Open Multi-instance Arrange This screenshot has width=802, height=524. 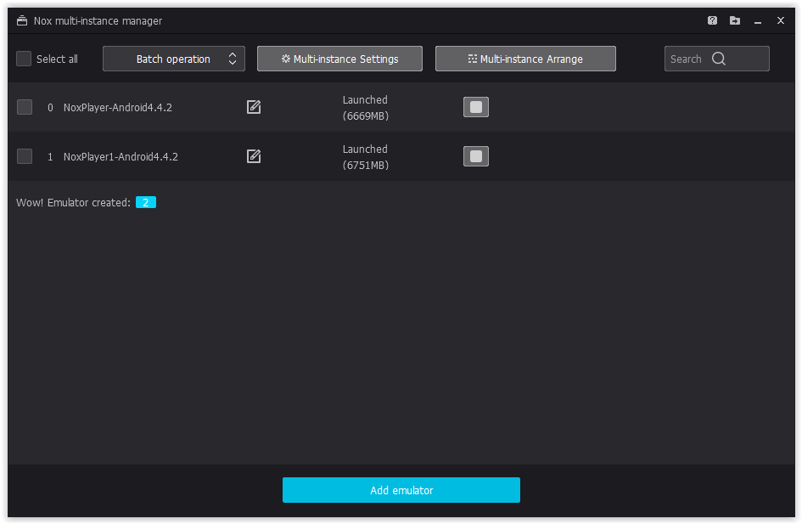(525, 59)
